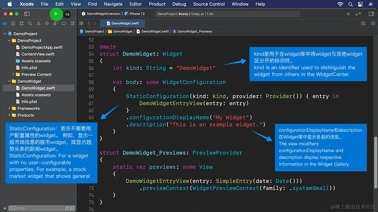
Task: Open the Edit menu
Action: tap(60, 4)
